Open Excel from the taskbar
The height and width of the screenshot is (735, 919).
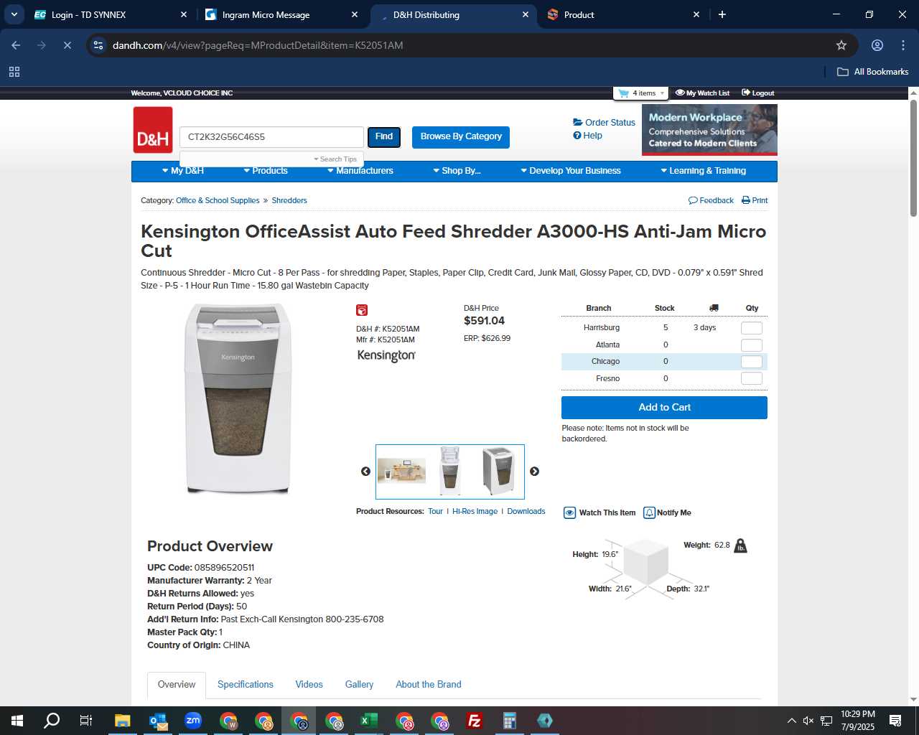coord(368,721)
